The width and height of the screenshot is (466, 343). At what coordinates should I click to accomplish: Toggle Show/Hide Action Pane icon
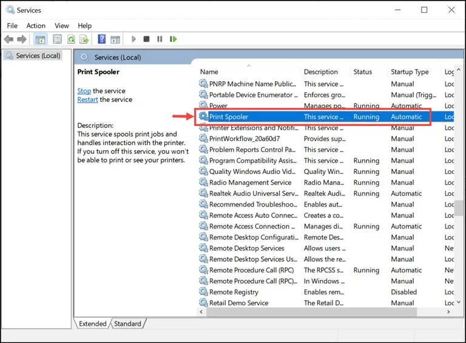tap(115, 39)
